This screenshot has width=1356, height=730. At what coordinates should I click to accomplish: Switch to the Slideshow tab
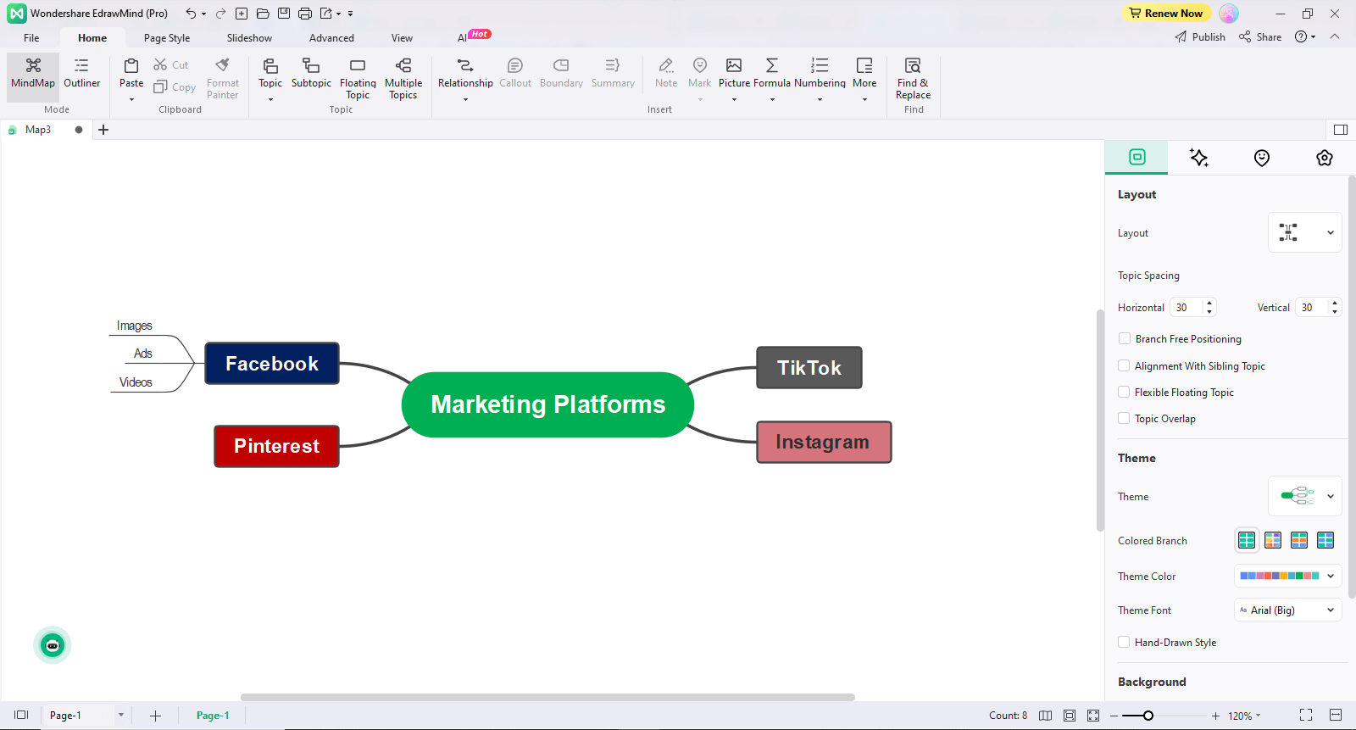tap(249, 38)
